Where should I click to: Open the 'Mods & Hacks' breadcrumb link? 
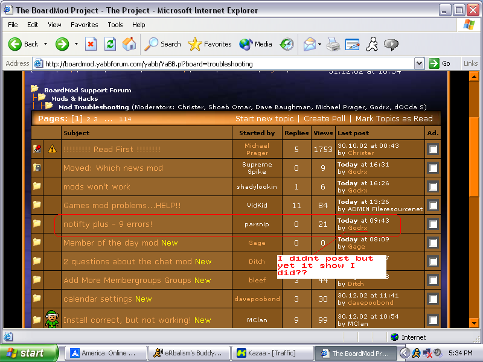pos(74,98)
